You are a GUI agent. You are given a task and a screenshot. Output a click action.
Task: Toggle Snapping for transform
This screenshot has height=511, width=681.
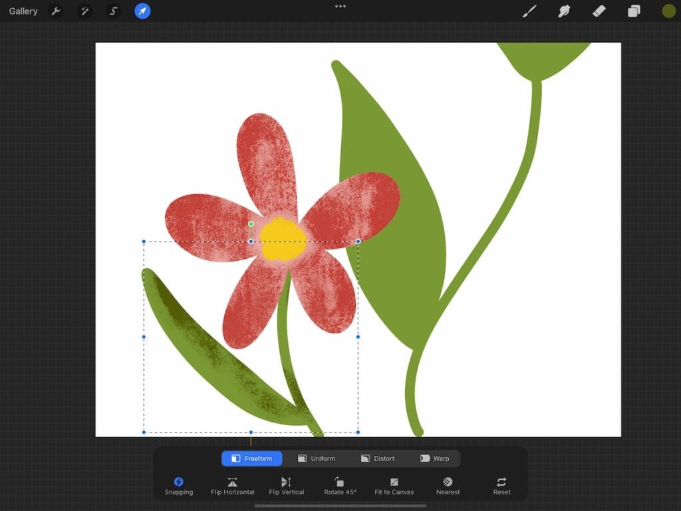coord(178,484)
